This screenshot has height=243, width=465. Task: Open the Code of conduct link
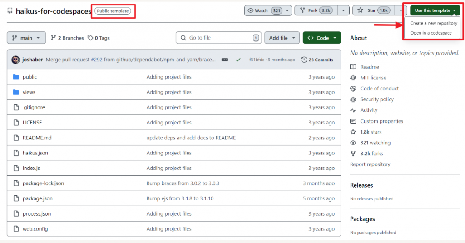point(379,89)
